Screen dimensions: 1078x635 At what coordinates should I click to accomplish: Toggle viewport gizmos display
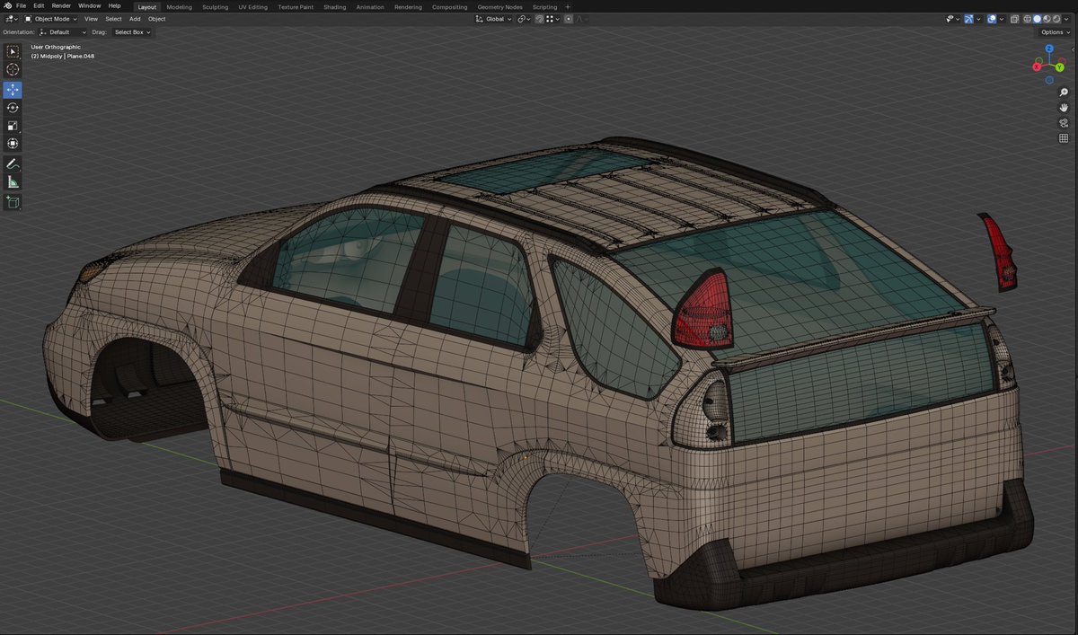(x=969, y=19)
